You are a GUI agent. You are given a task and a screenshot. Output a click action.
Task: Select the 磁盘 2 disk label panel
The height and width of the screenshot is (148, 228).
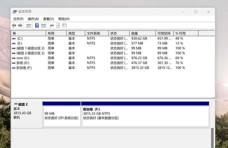coord(27,114)
